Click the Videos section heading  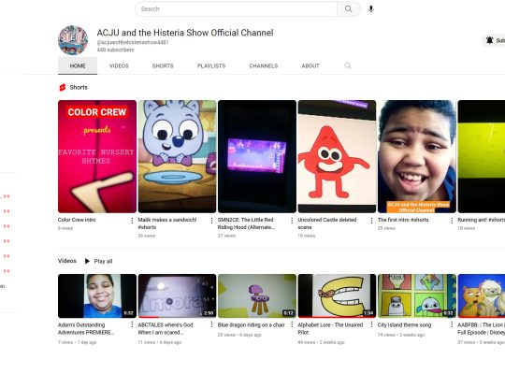(x=67, y=261)
